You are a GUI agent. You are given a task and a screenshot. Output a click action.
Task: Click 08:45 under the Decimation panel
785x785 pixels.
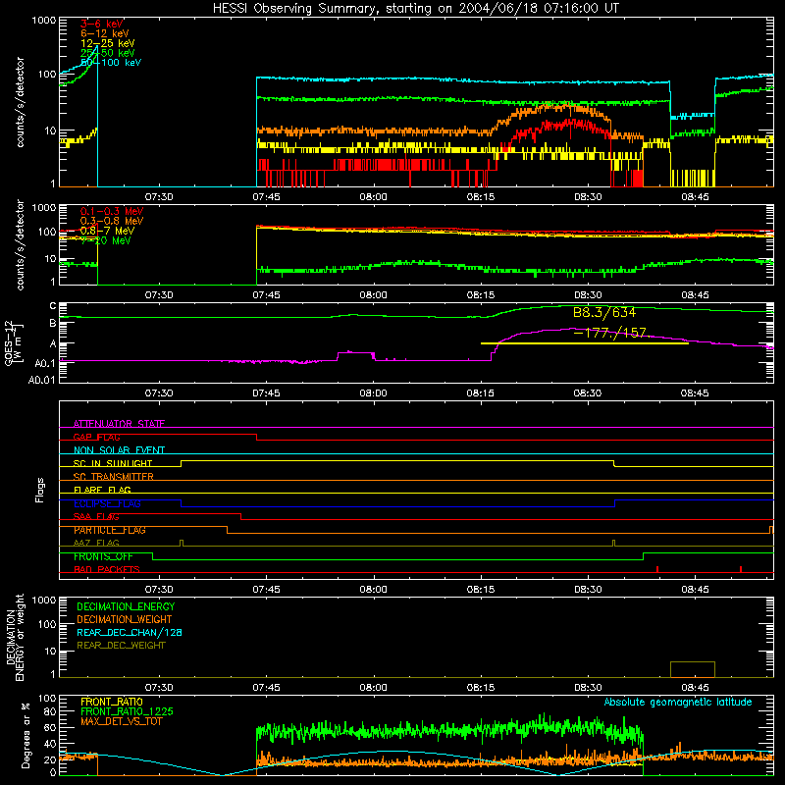coord(695,688)
